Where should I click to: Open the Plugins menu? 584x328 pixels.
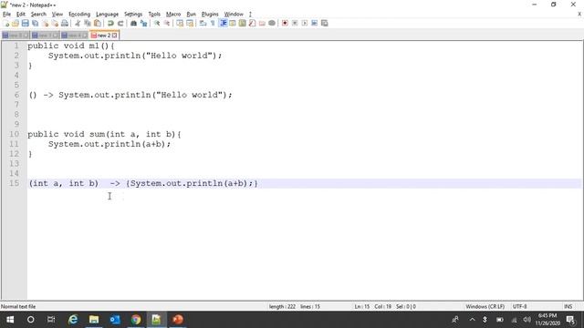tap(210, 15)
